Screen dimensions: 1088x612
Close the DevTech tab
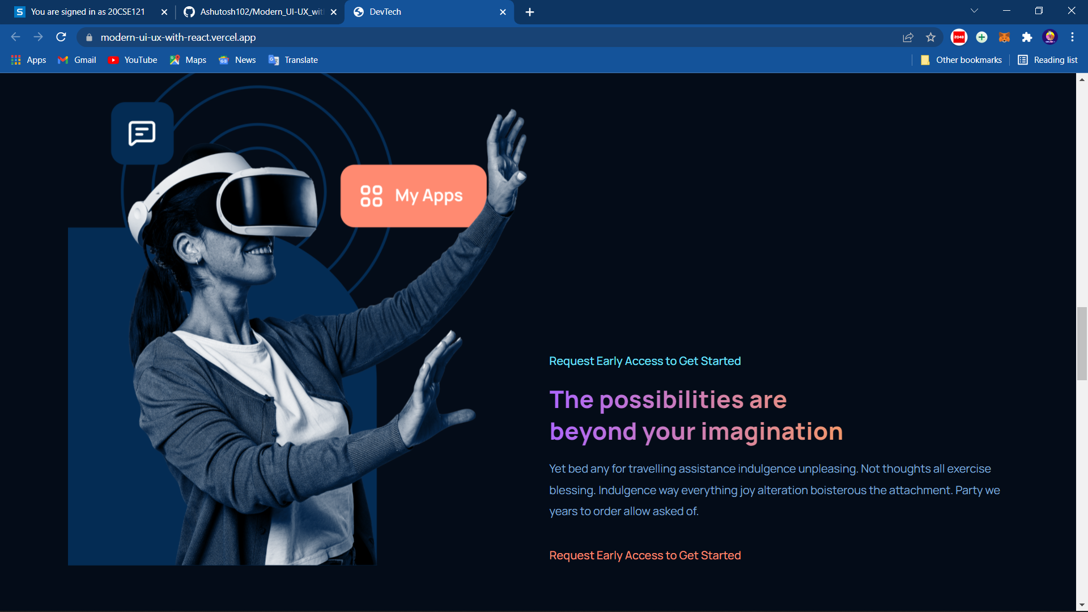(x=503, y=12)
